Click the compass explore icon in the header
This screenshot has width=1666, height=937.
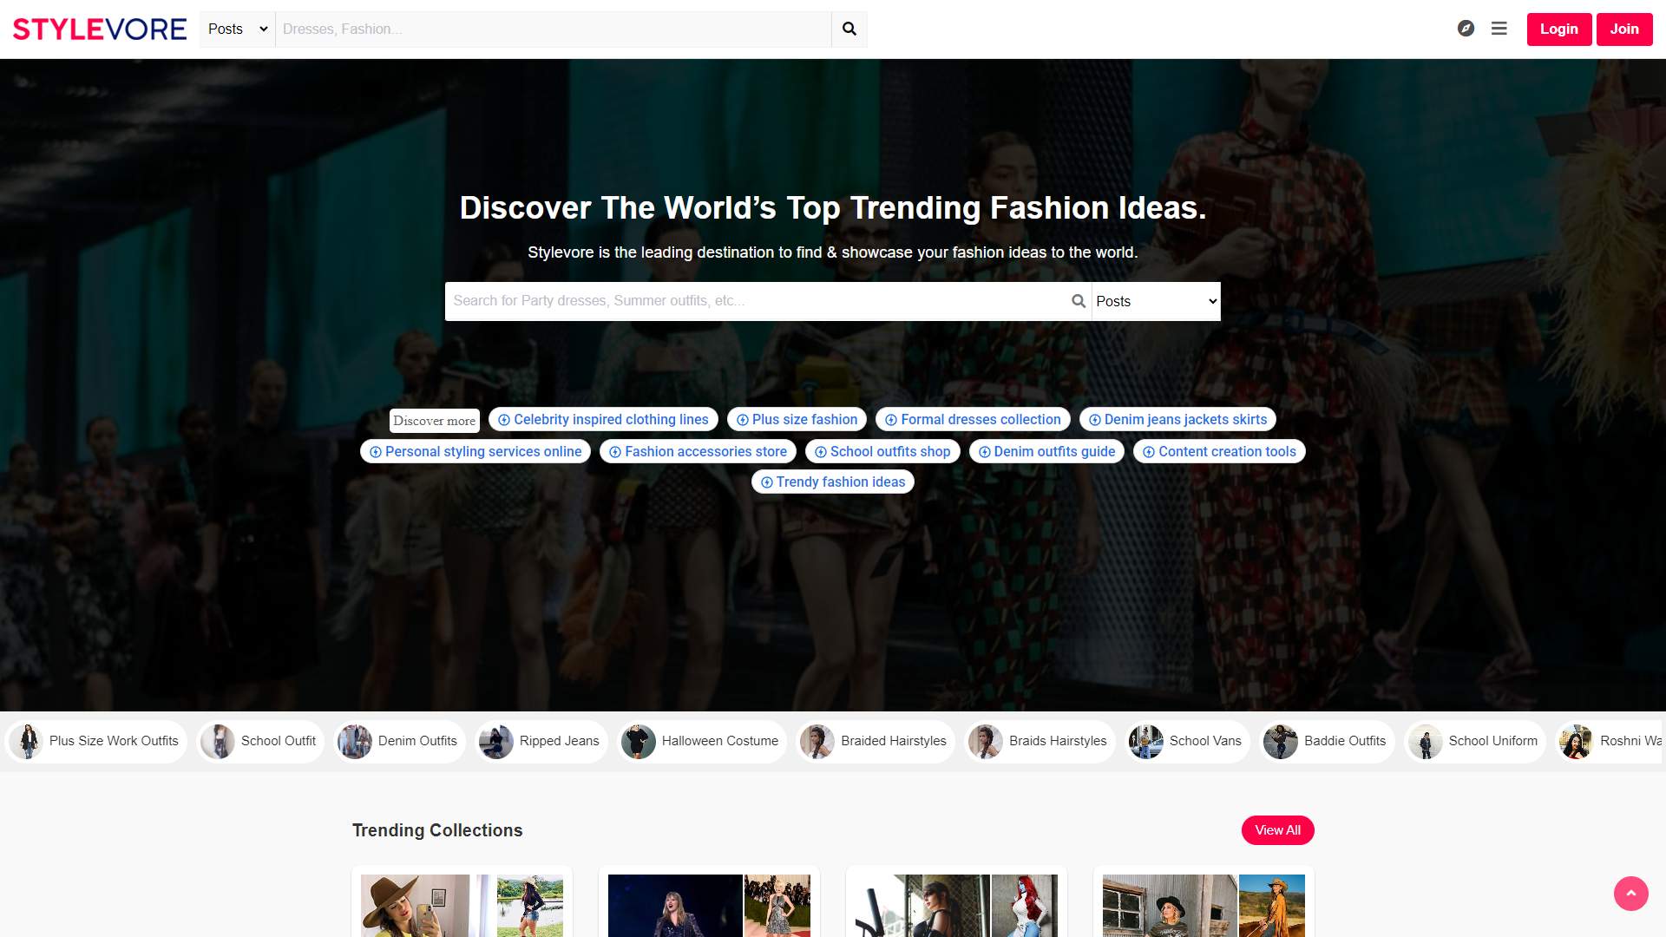click(1466, 29)
